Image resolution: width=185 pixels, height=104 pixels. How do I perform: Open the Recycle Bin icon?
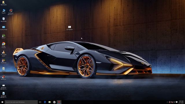pos(4,20)
